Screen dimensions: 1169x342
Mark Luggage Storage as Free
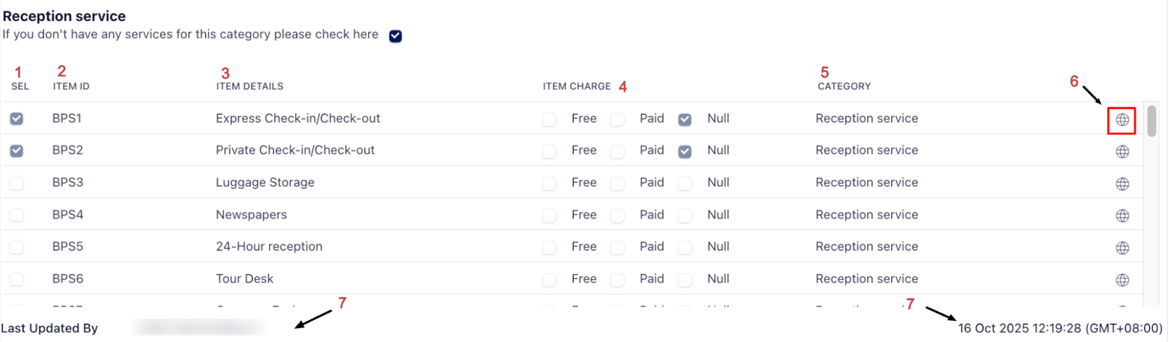pyautogui.click(x=549, y=183)
